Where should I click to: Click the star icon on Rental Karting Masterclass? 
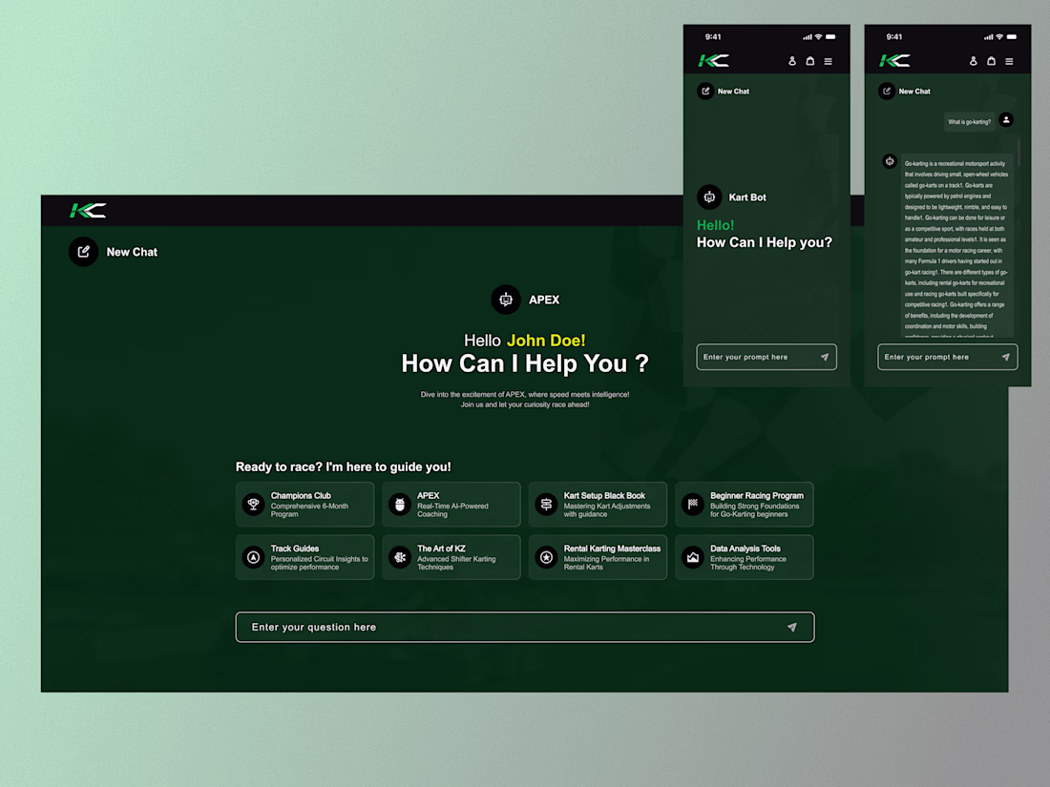[546, 557]
